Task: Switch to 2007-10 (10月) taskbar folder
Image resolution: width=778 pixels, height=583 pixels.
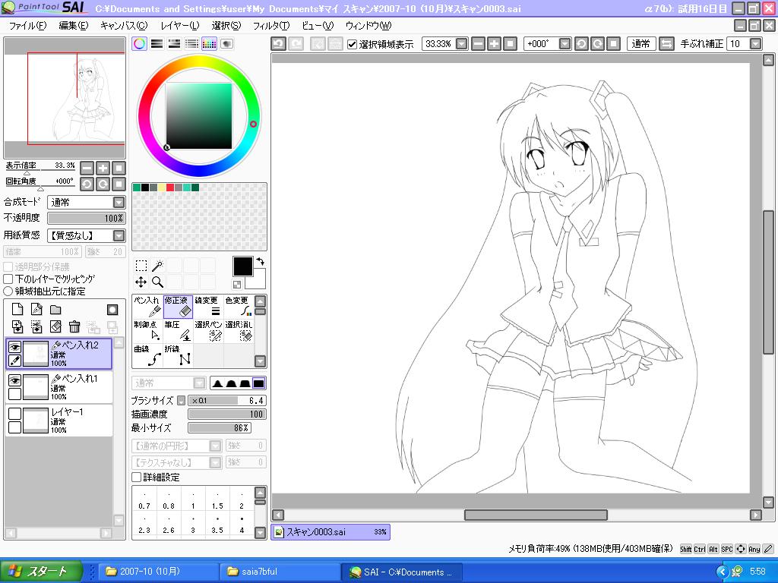Action: click(159, 572)
